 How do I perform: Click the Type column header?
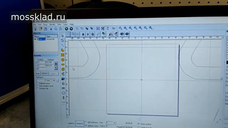[51, 36]
